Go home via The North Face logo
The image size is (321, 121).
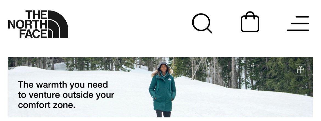(x=38, y=24)
